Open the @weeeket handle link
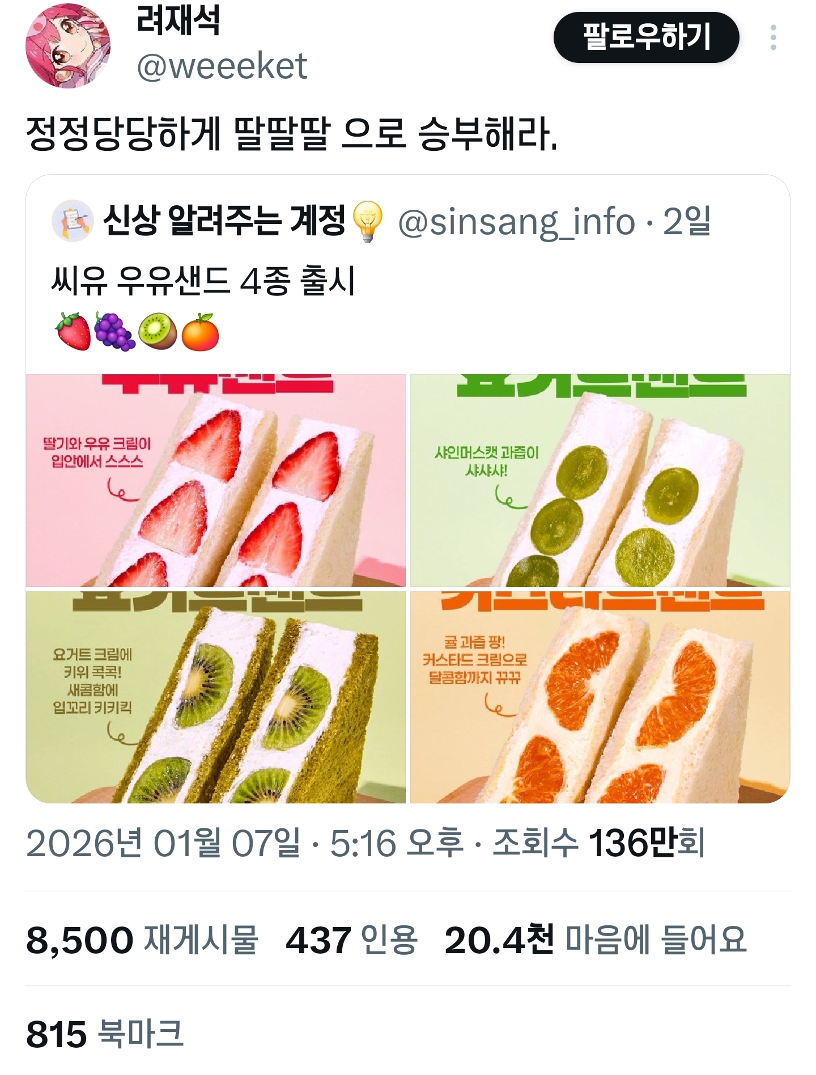The image size is (816, 1075). pos(222,66)
